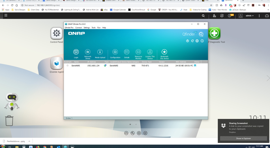The width and height of the screenshot is (270, 148).
Task: Open the Firefox taskbar icon
Action: 38,147
